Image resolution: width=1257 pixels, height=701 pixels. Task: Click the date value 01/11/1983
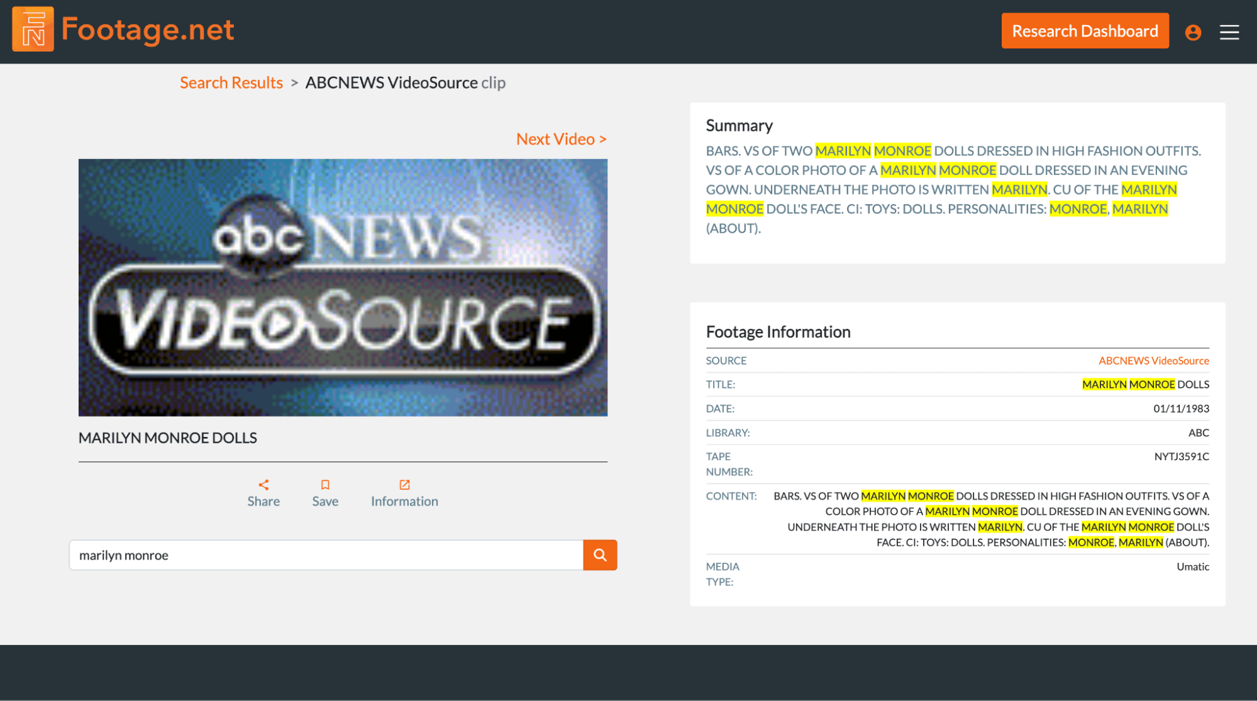[x=1181, y=409]
